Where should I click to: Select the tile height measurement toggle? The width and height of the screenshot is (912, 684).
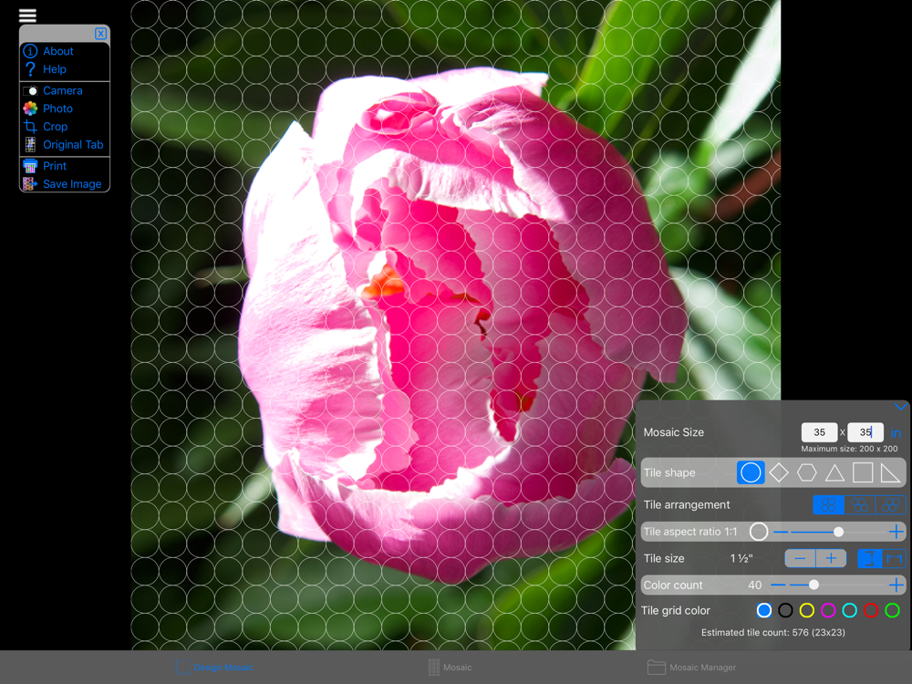pos(869,558)
